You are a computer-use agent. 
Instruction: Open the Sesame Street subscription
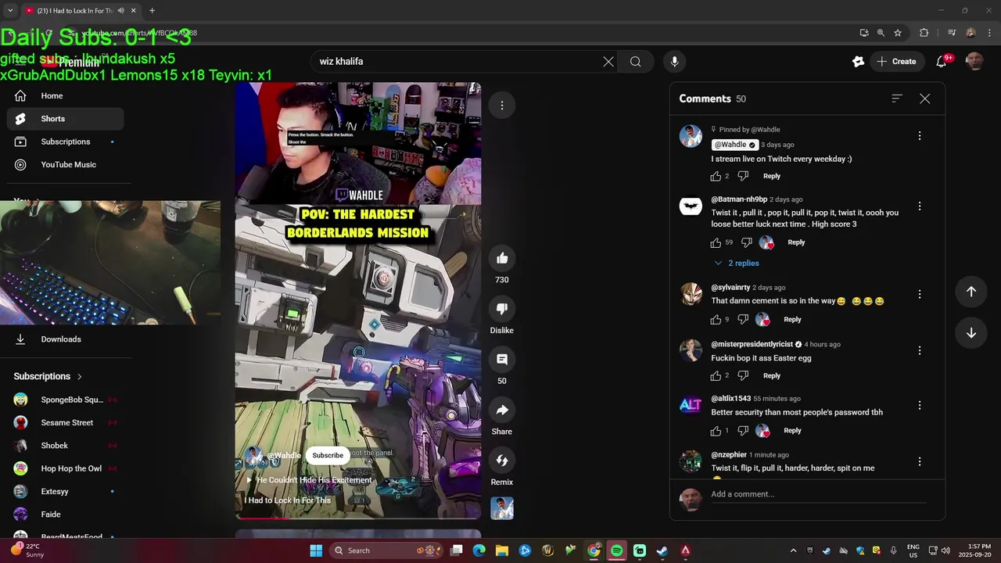point(66,422)
